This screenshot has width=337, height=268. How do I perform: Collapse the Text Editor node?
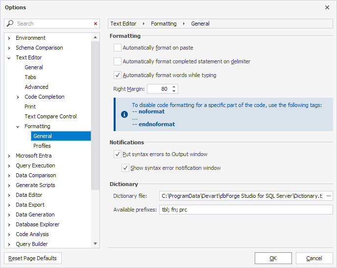pyautogui.click(x=9, y=58)
